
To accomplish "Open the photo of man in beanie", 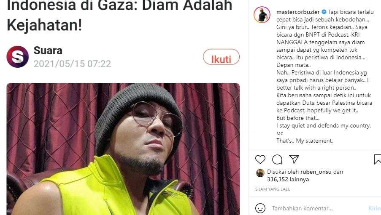I will (123, 149).
